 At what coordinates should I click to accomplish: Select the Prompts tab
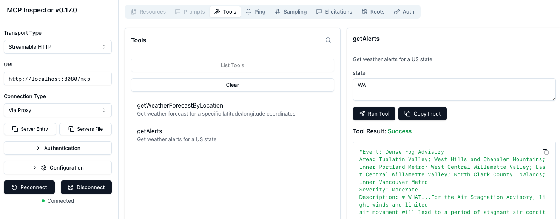(190, 12)
